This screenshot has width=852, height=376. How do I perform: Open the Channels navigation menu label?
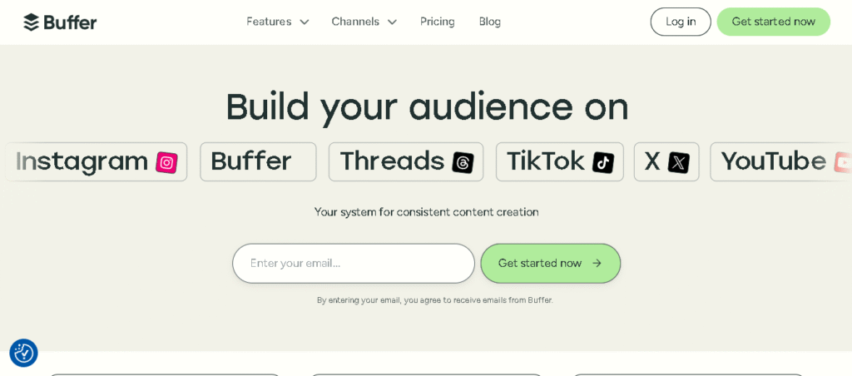pyautogui.click(x=355, y=22)
